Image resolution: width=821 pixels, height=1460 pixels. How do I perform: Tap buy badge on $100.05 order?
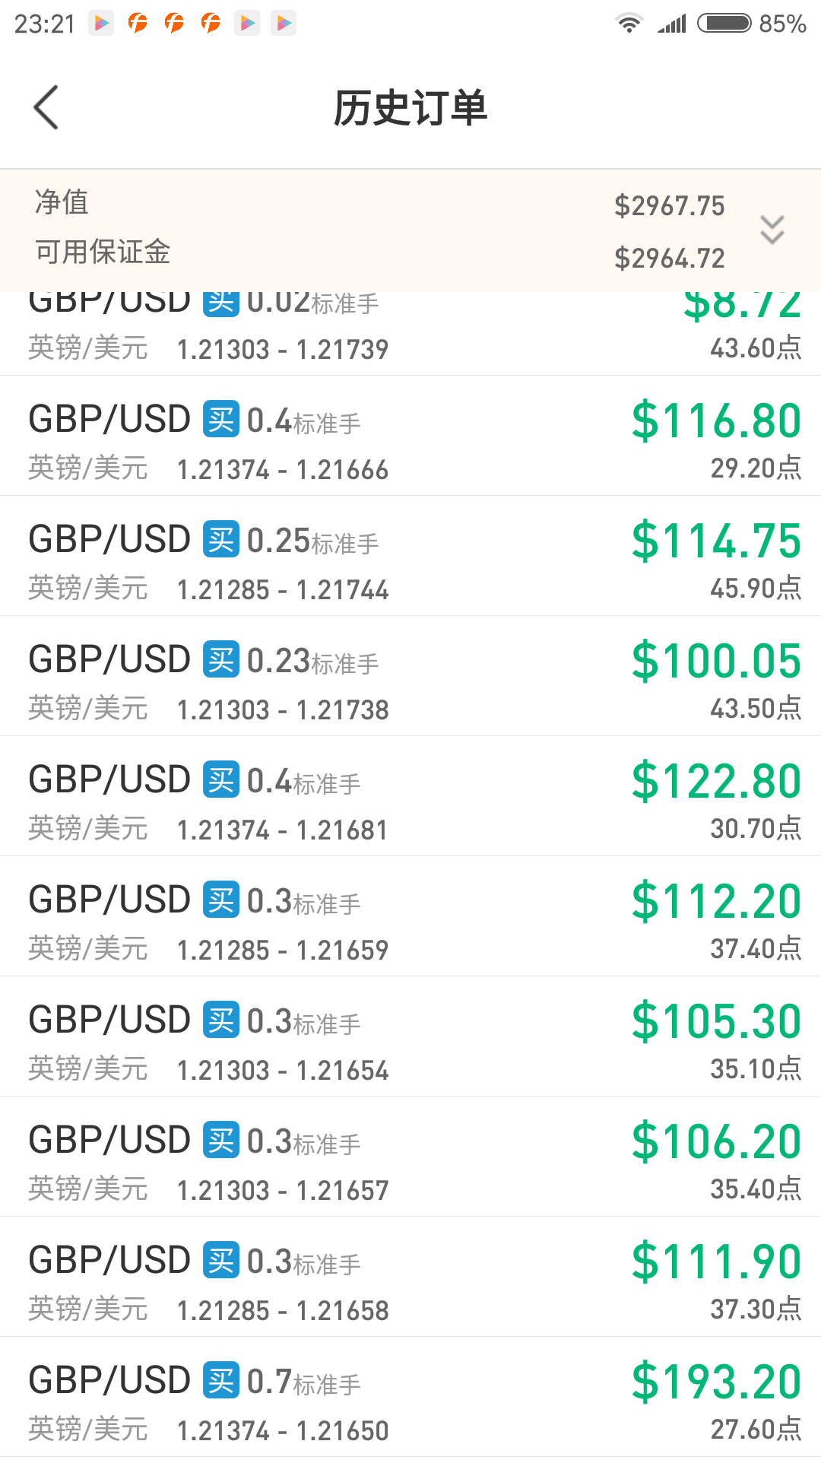pos(221,659)
